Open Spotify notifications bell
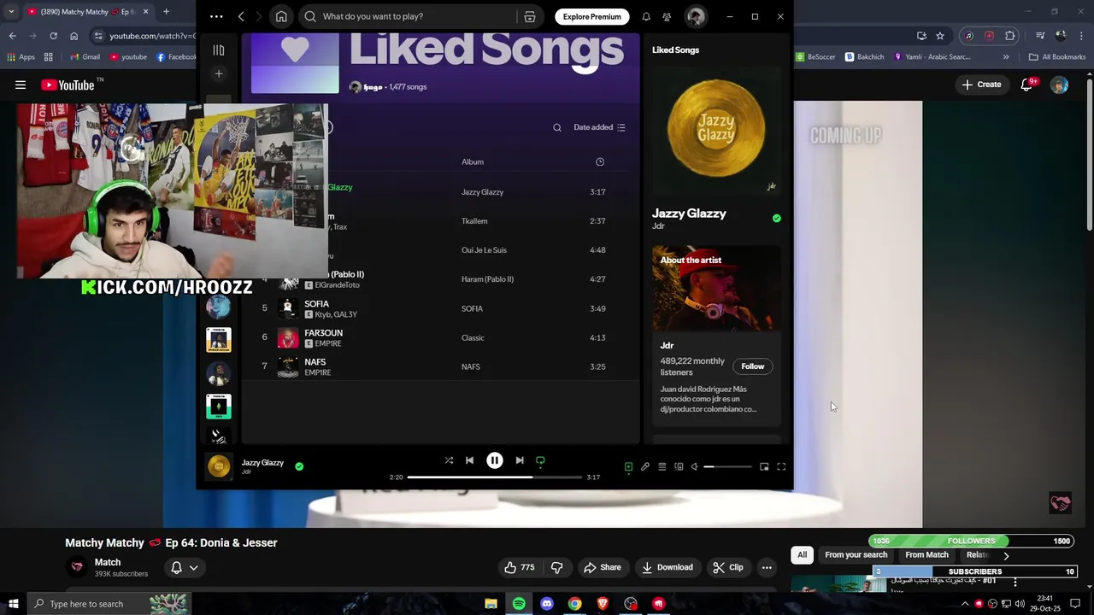The image size is (1094, 615). (x=646, y=16)
